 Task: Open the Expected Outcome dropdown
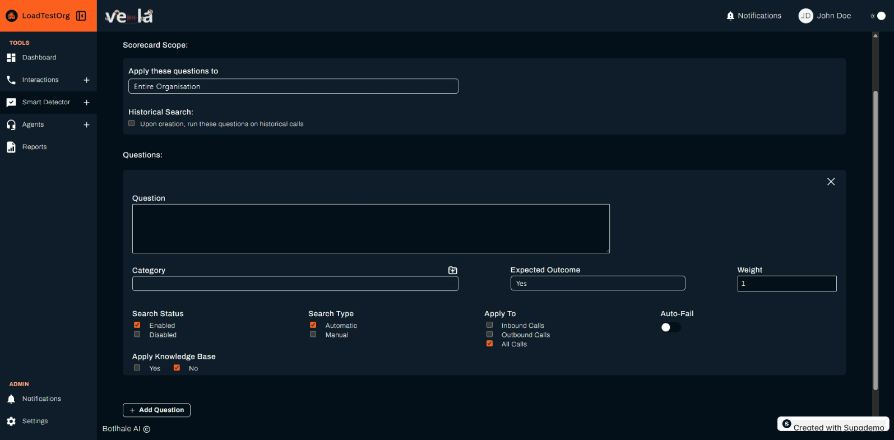point(598,283)
